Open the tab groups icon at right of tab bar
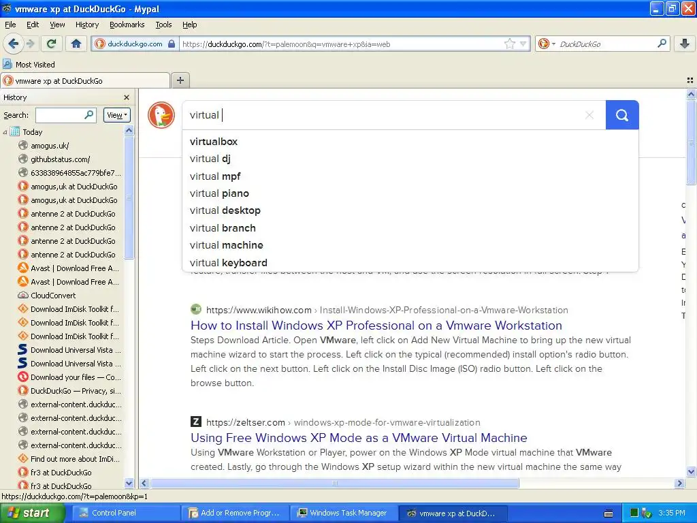The width and height of the screenshot is (697, 523). coord(690,80)
